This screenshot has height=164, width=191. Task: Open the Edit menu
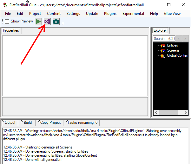(20, 14)
